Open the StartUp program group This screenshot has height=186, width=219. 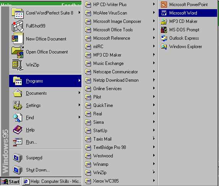pyautogui.click(x=120, y=131)
